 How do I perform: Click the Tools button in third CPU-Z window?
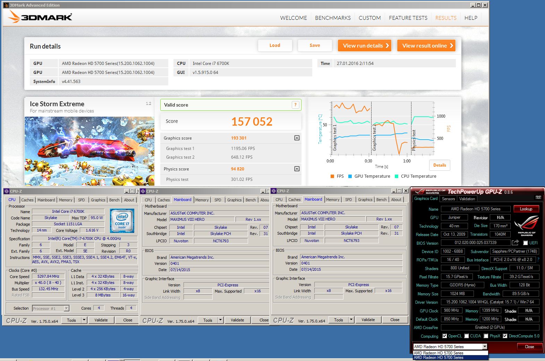click(x=339, y=320)
